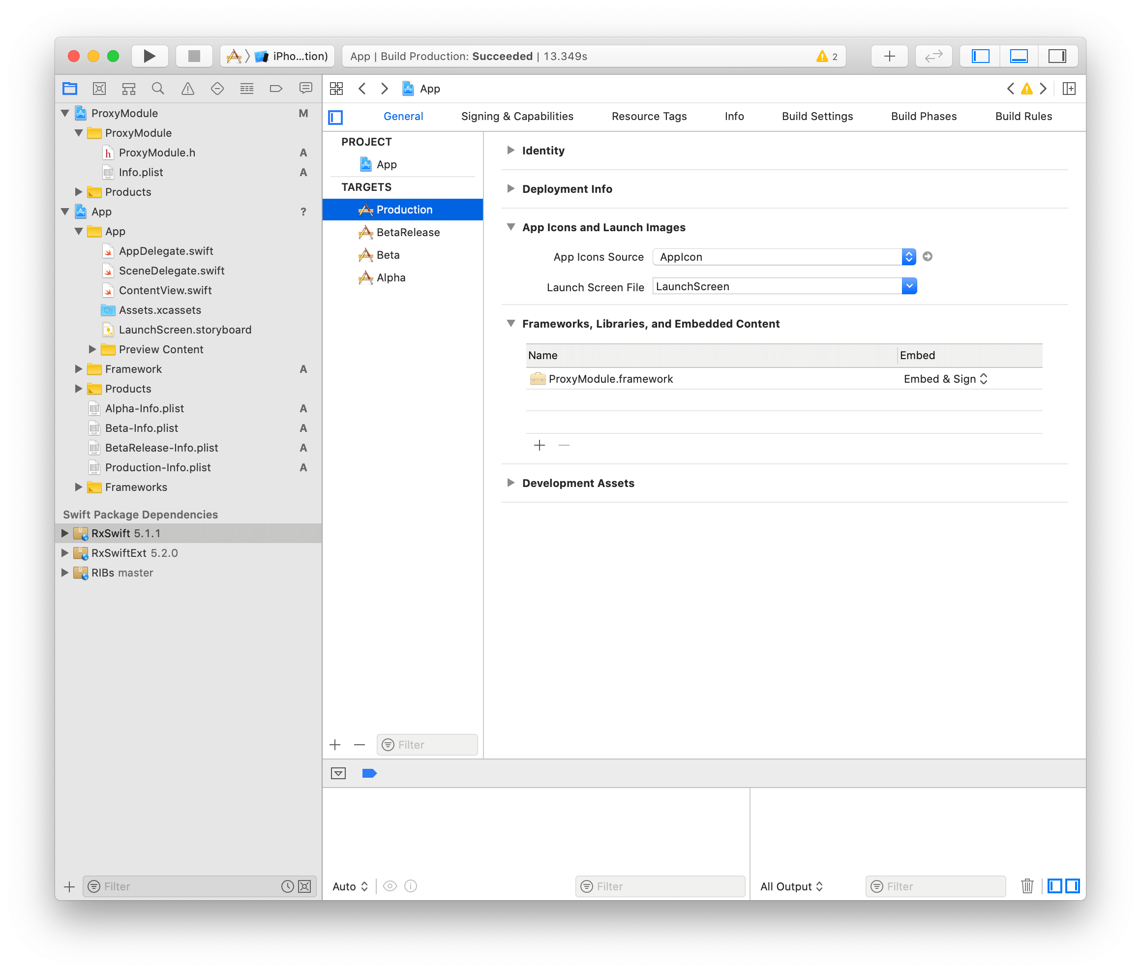
Task: Open the scheme and device selector
Action: [x=277, y=56]
